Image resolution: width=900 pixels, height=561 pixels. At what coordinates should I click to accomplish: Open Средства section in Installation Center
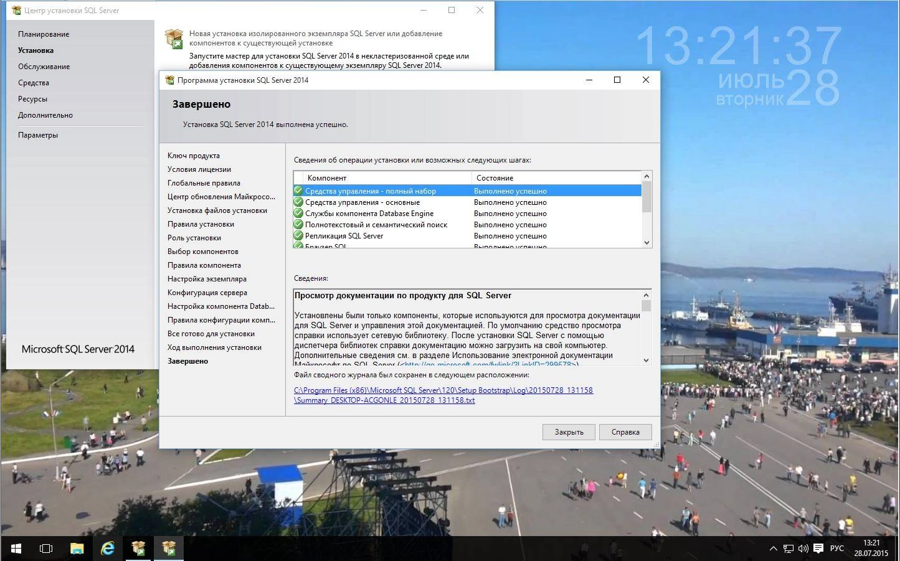34,83
